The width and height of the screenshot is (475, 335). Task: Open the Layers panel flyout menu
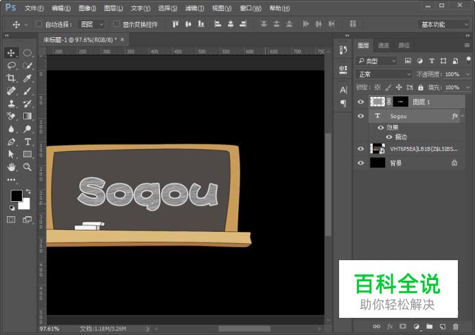click(x=467, y=45)
